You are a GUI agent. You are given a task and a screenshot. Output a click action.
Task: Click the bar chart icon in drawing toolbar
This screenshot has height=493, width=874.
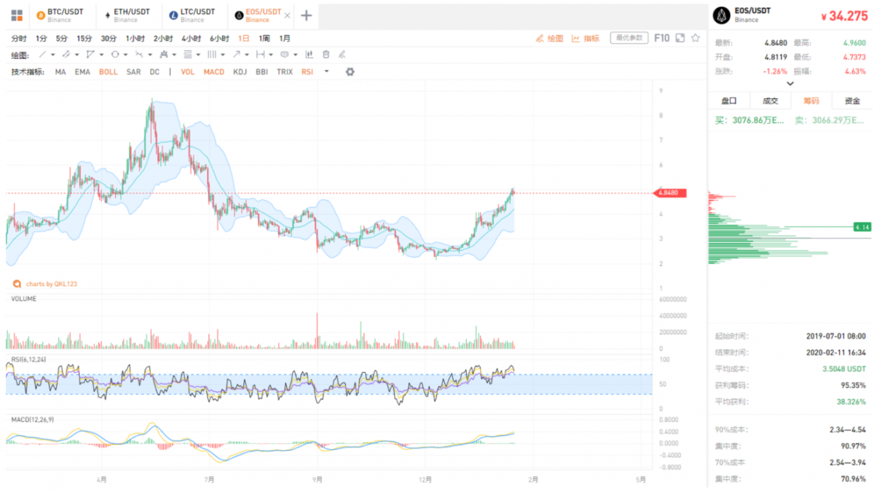pos(309,54)
